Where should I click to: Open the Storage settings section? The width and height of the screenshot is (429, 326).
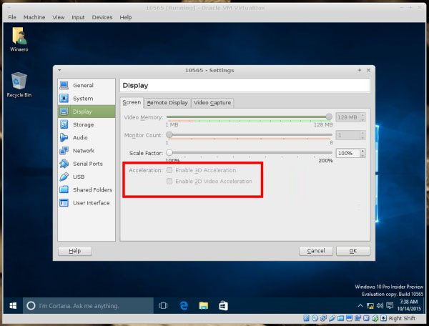(82, 124)
